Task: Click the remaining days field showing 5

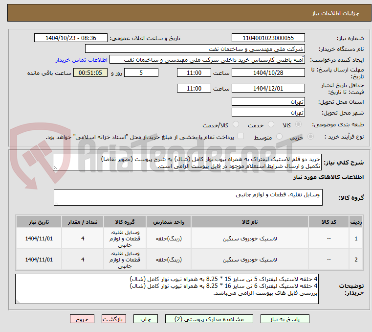Action: 141,73
